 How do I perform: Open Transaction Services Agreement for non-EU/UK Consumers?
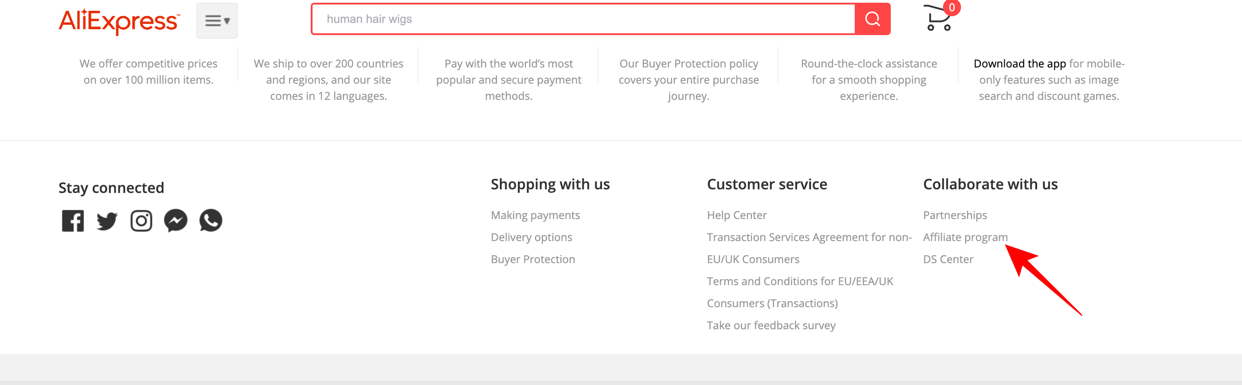(808, 237)
